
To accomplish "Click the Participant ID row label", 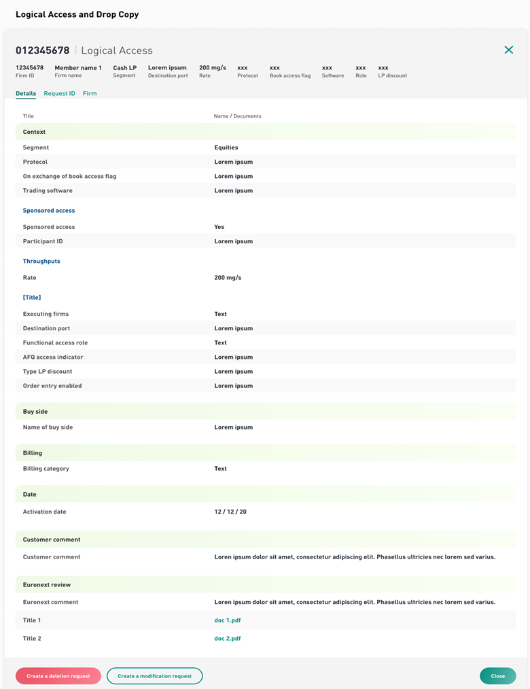I will [x=43, y=241].
